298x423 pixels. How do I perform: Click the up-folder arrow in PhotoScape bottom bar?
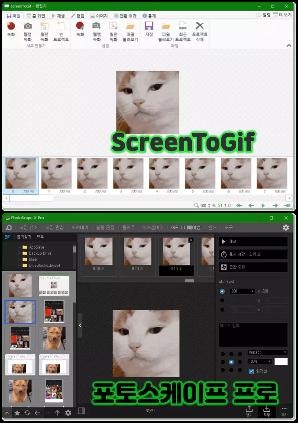pyautogui.click(x=57, y=413)
